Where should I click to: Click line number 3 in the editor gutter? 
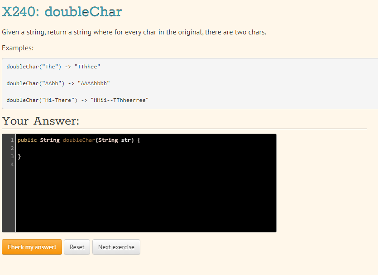point(11,156)
